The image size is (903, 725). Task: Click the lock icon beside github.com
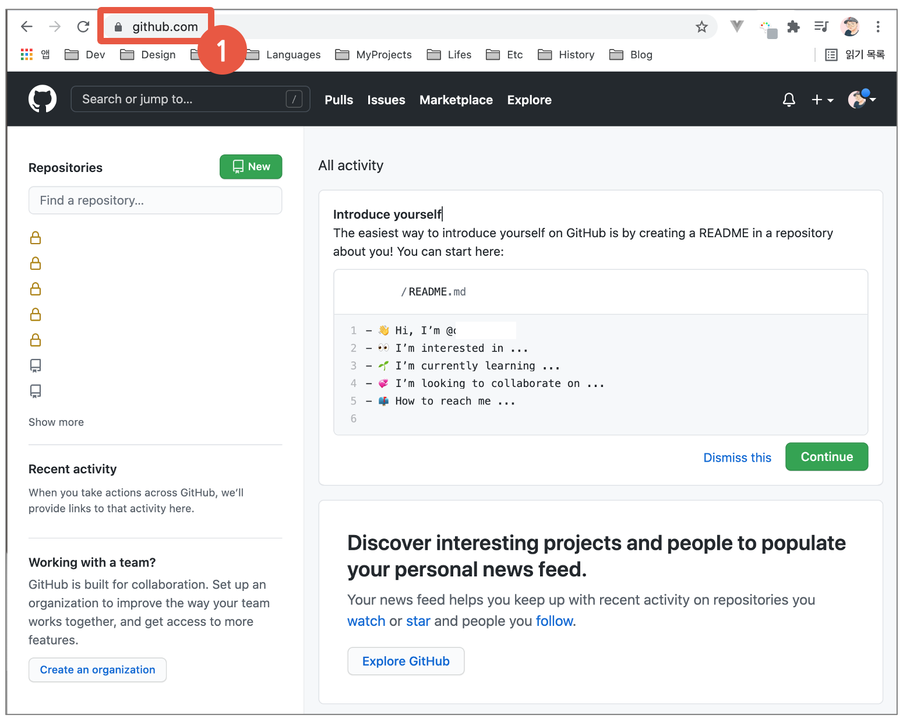(118, 27)
